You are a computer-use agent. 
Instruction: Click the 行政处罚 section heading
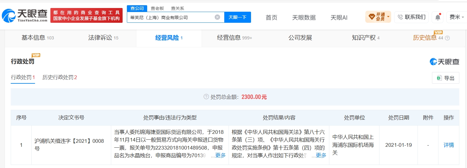coord(23,62)
